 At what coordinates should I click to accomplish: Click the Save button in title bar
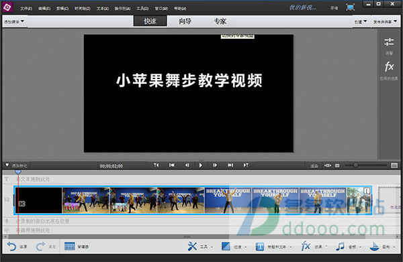(334, 8)
